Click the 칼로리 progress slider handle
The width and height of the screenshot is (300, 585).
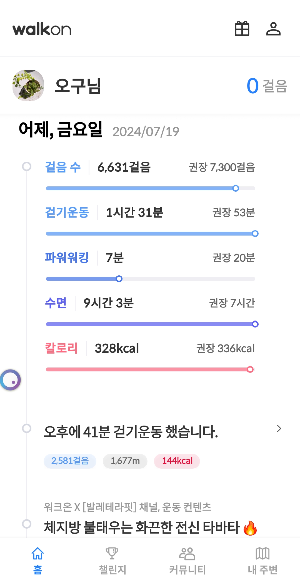pyautogui.click(x=250, y=369)
